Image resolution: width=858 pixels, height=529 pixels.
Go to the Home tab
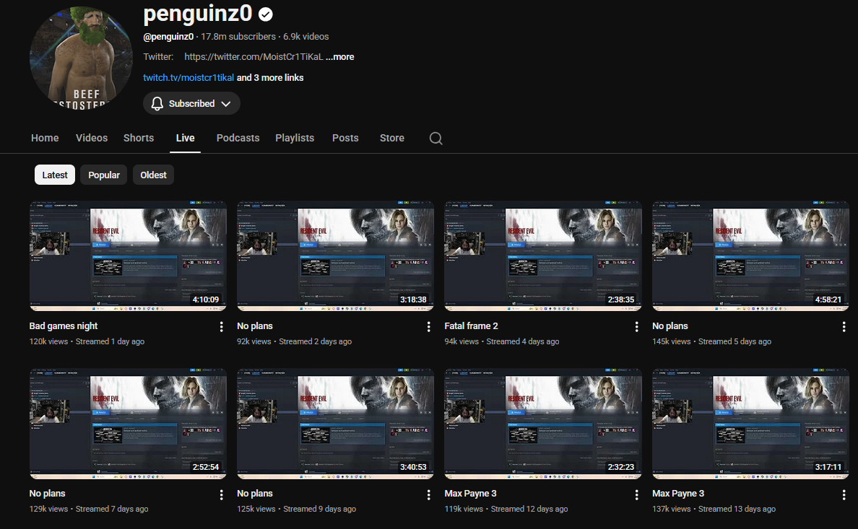coord(45,138)
